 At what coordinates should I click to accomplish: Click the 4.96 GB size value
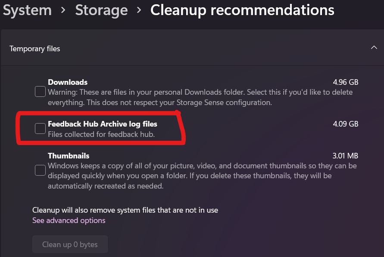pos(345,82)
